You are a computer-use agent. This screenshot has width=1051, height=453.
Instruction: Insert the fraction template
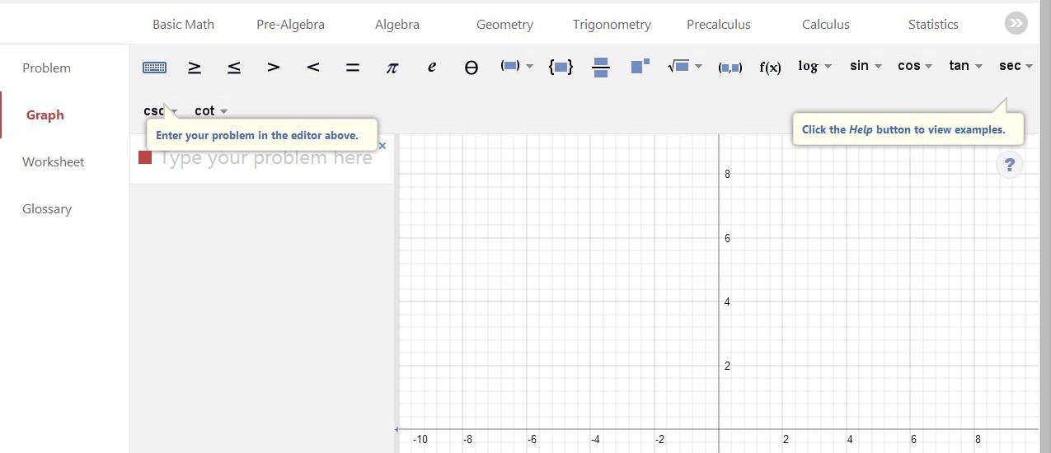tap(601, 68)
